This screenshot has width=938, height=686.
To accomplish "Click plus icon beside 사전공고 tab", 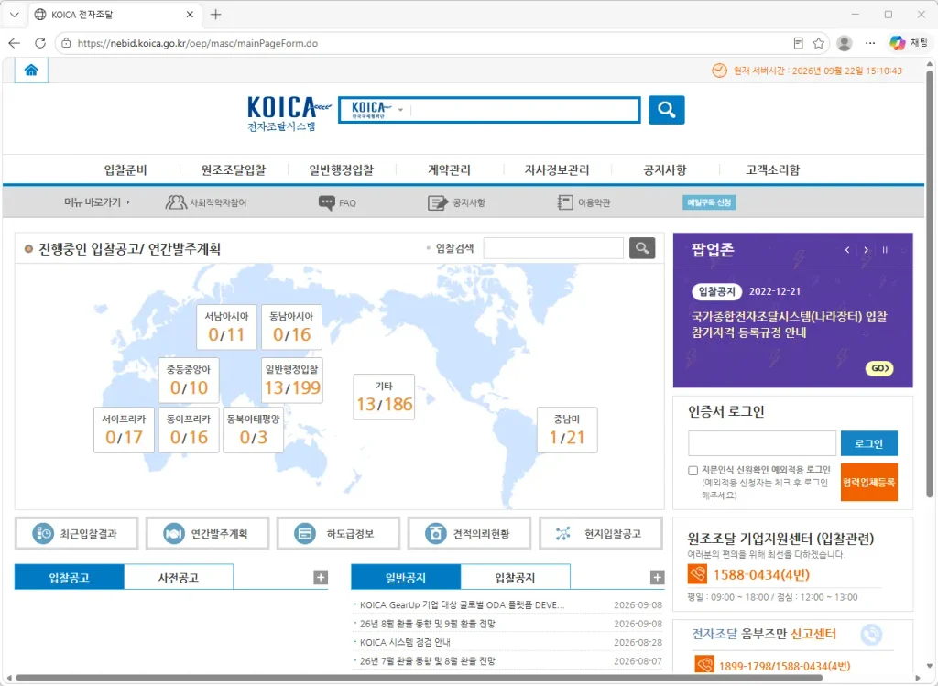I will 321,577.
